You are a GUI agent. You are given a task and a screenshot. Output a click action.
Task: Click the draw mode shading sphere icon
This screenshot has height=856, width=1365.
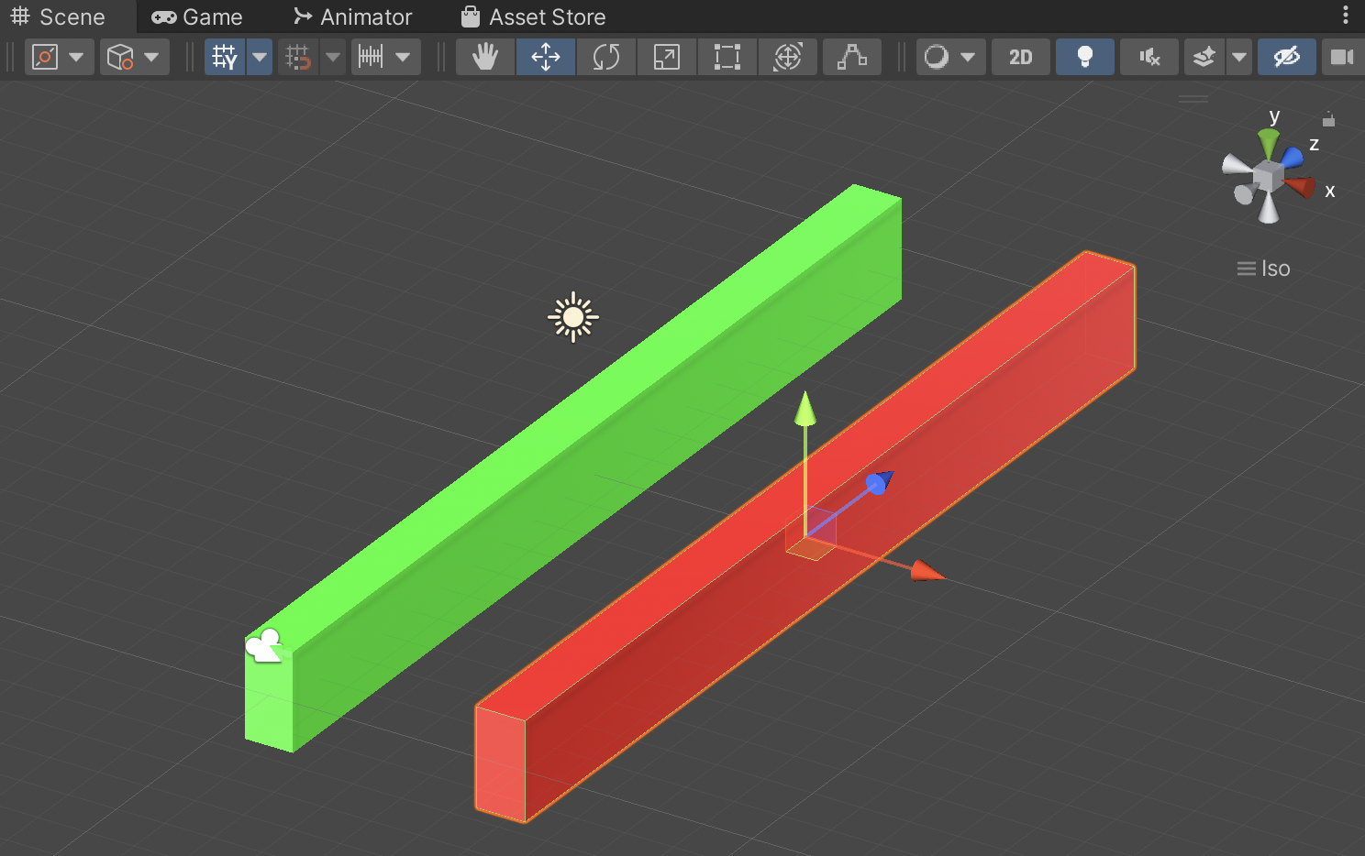[937, 57]
